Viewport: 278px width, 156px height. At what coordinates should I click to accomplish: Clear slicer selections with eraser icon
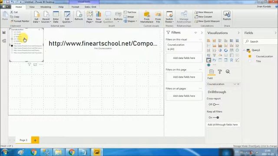(39, 29)
